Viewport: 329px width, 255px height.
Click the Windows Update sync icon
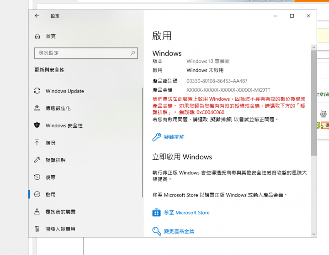(37, 91)
